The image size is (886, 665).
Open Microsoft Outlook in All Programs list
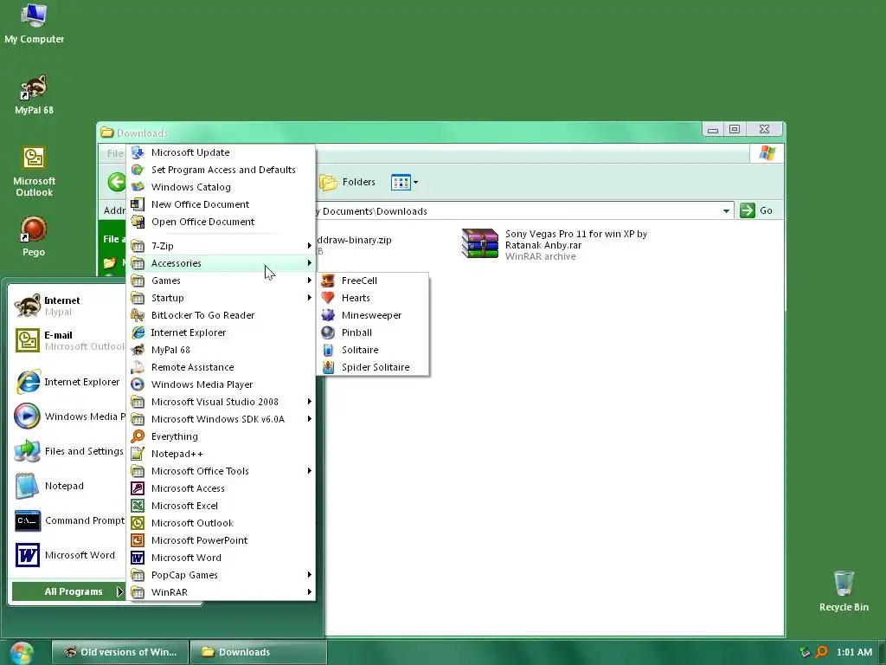pyautogui.click(x=221, y=523)
